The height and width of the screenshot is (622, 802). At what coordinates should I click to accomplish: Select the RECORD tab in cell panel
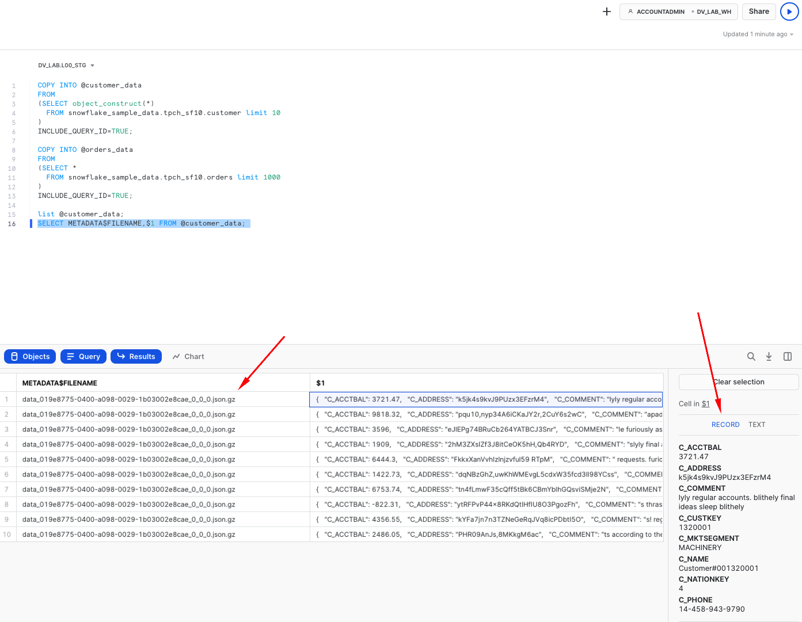725,425
